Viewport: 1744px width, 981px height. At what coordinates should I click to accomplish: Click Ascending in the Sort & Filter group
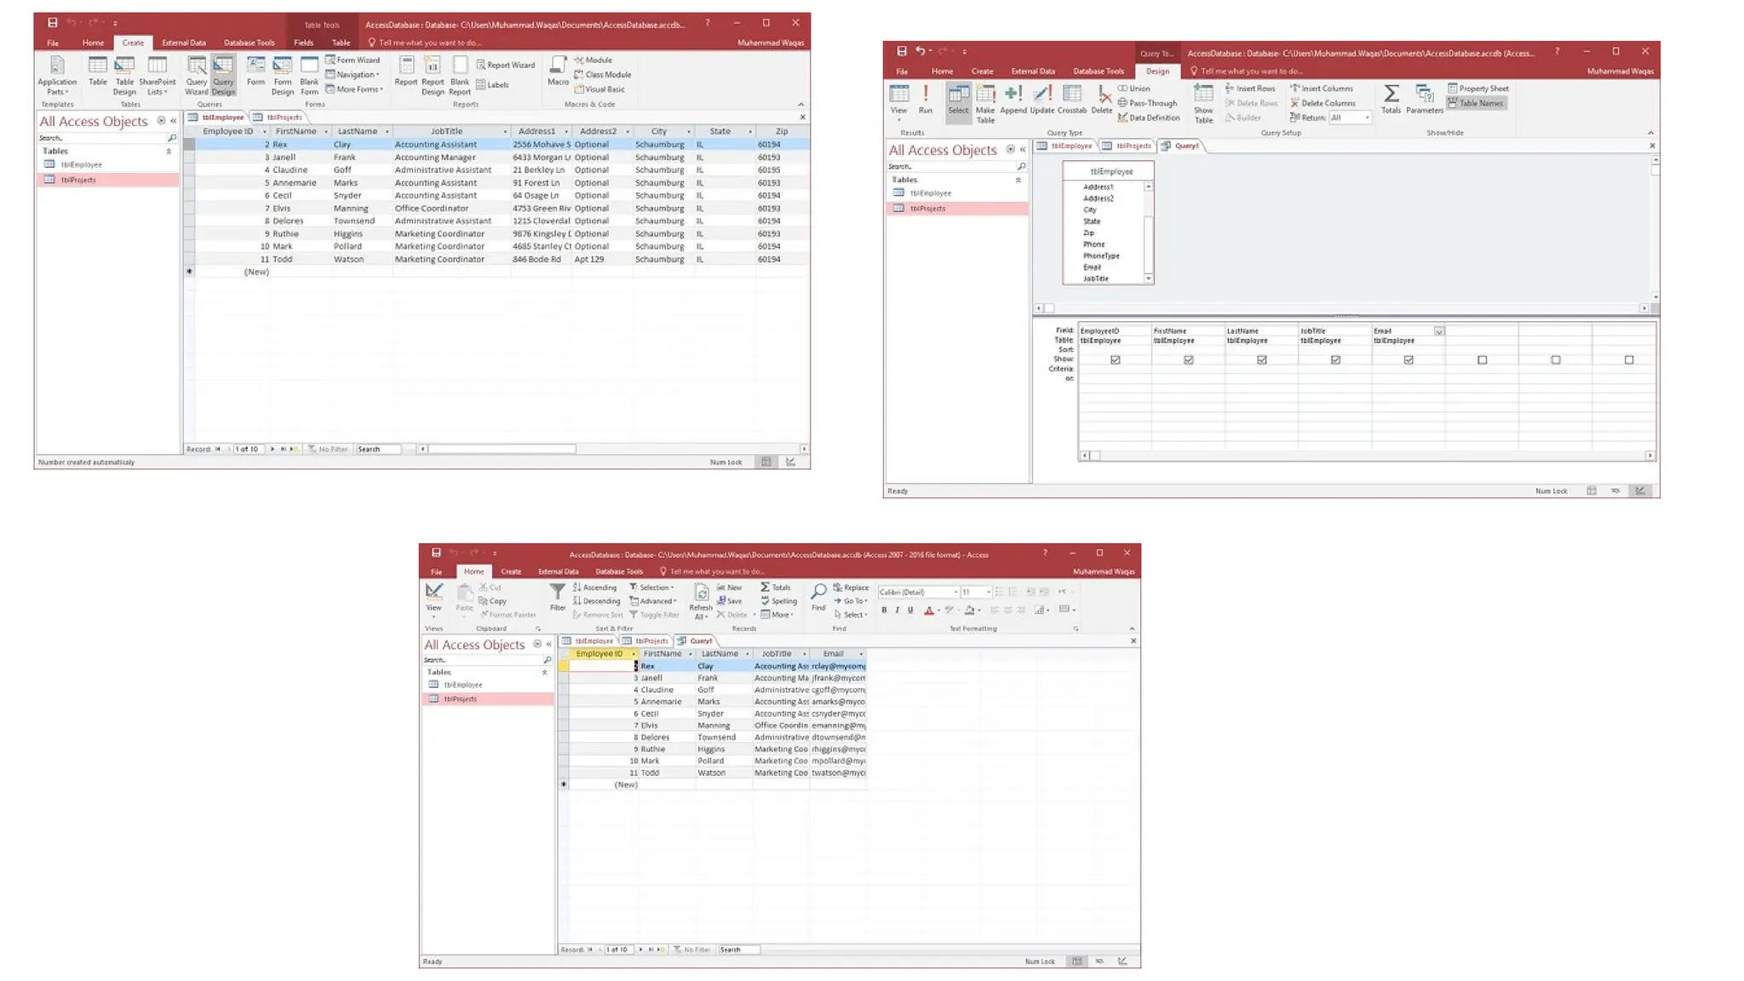click(x=594, y=588)
